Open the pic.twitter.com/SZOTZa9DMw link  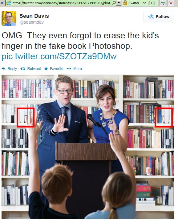click(x=59, y=56)
